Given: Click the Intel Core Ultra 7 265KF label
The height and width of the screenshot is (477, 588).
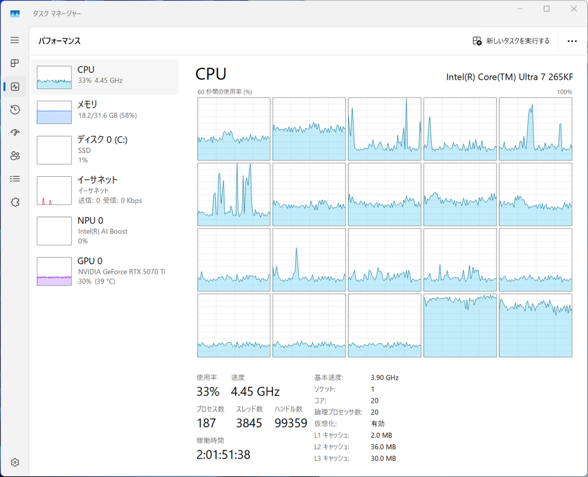Looking at the screenshot, I should [x=510, y=77].
